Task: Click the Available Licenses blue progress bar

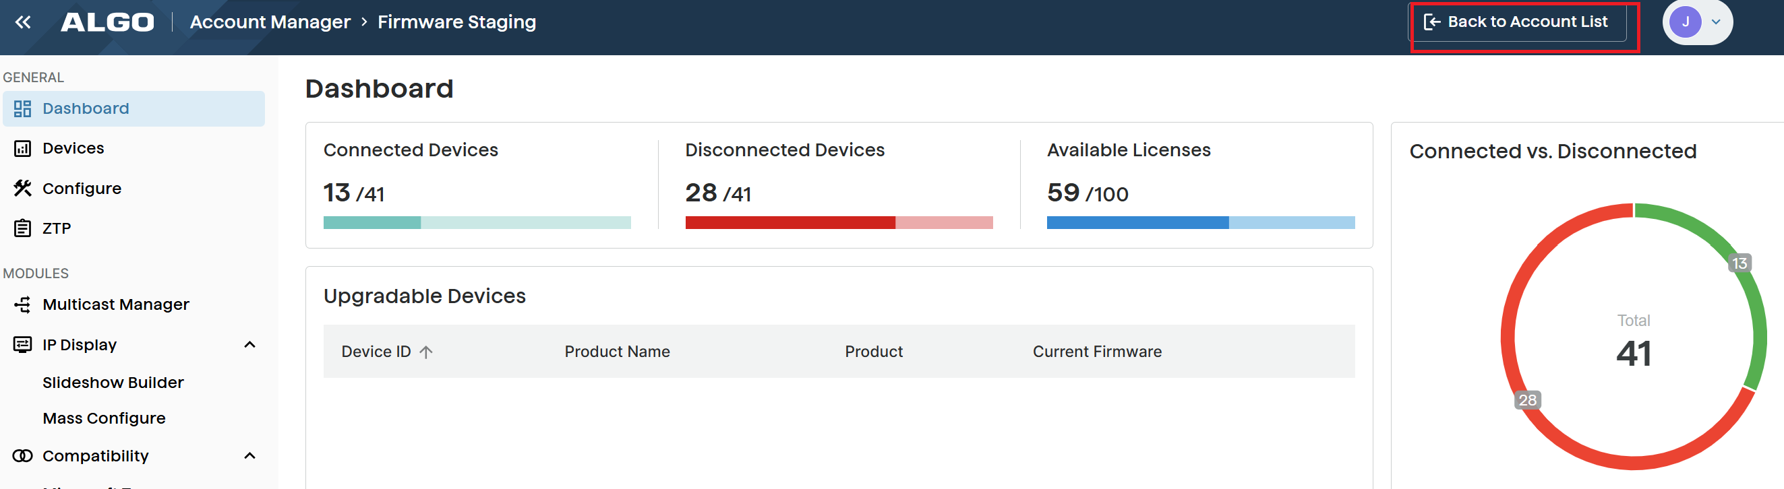Action: (1200, 223)
